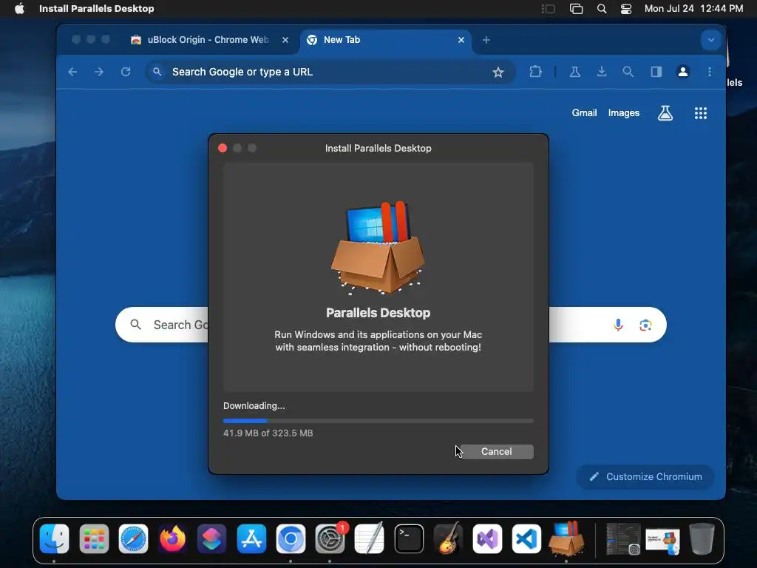The image size is (757, 568).
Task: Open Finder from the Dock
Action: pos(54,538)
